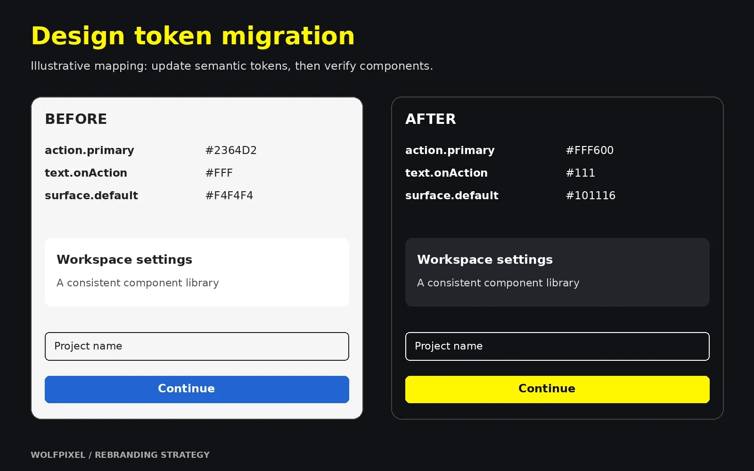The width and height of the screenshot is (754, 471).
Task: Click the #F4F4F4 surface value
Action: pos(229,195)
